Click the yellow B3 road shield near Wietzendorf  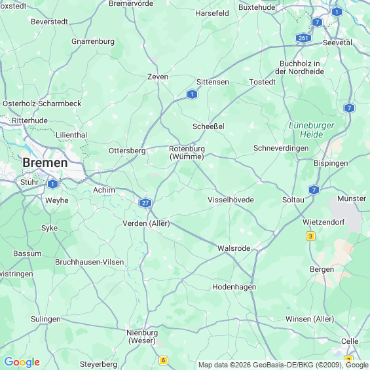(310, 236)
